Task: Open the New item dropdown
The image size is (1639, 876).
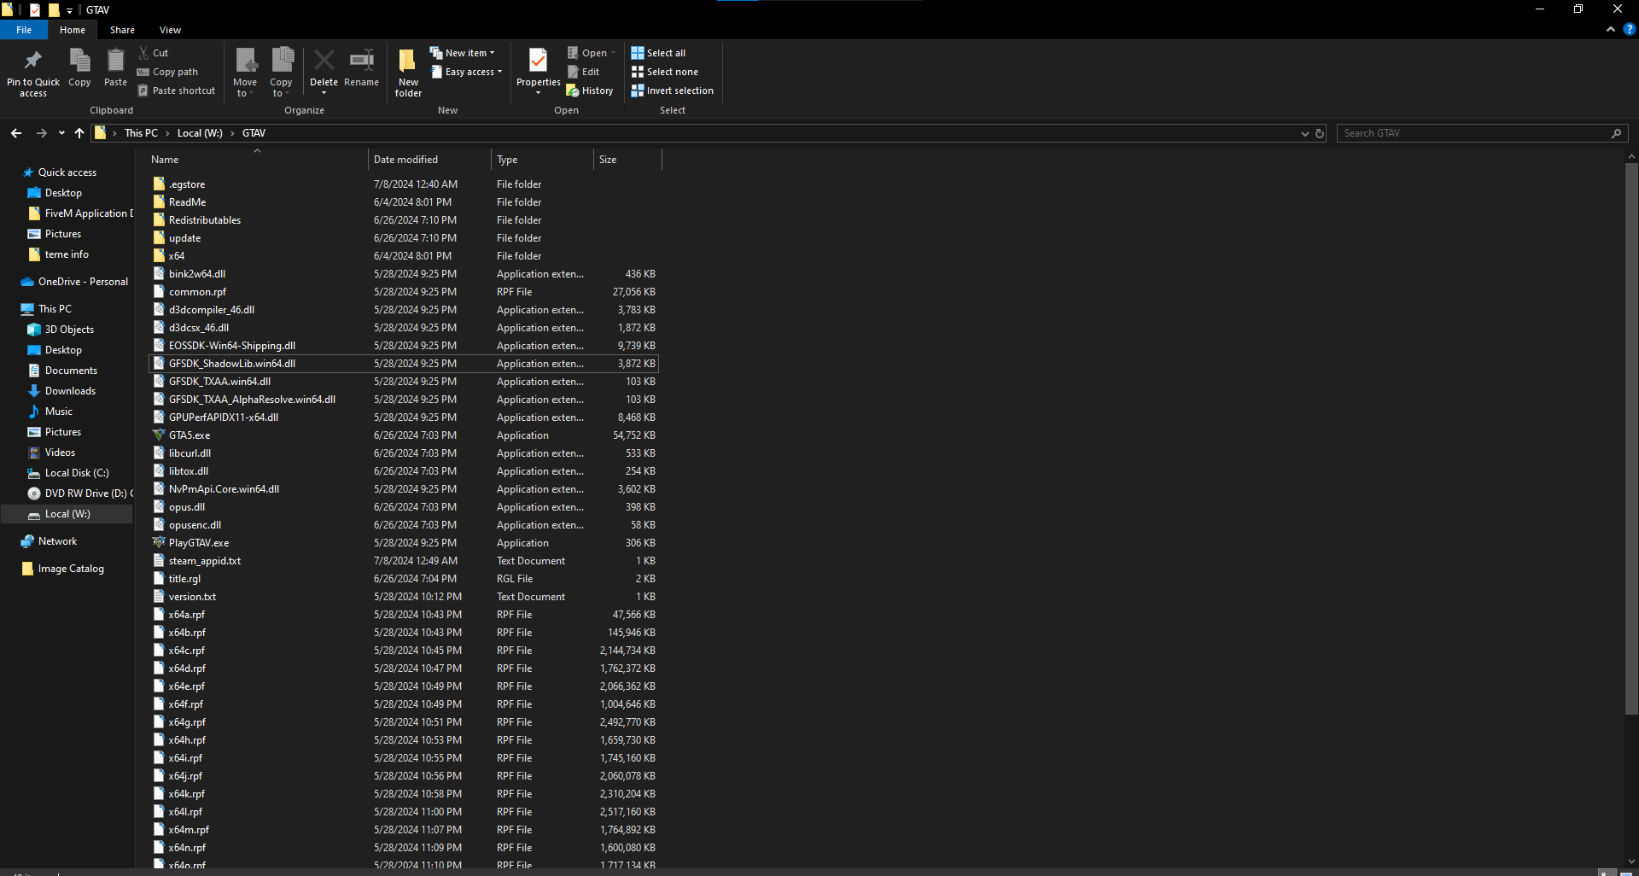Action: (x=462, y=53)
